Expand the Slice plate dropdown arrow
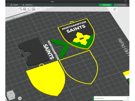Screen dimensions: 135x101 point(100,5)
